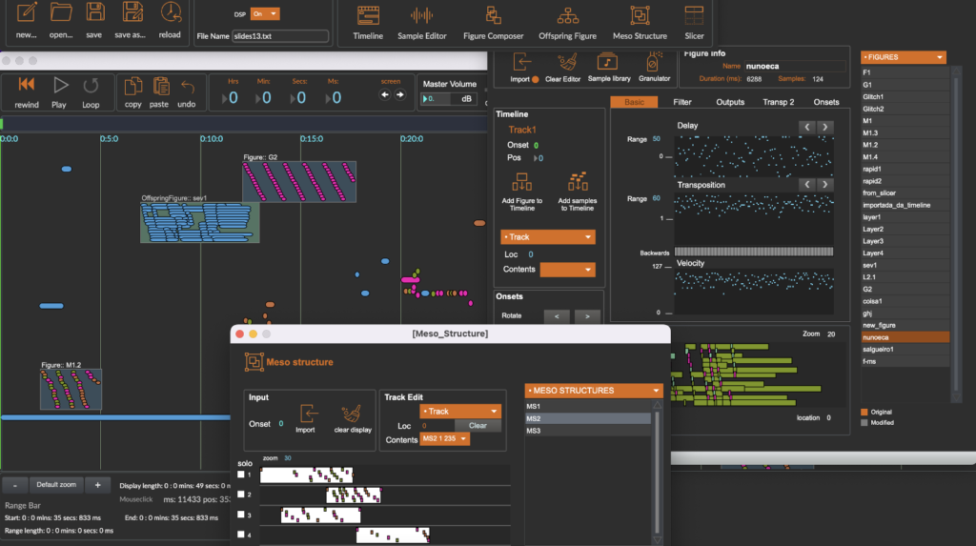Select OffspringFigure:: sev1 block on timeline

pyautogui.click(x=200, y=222)
